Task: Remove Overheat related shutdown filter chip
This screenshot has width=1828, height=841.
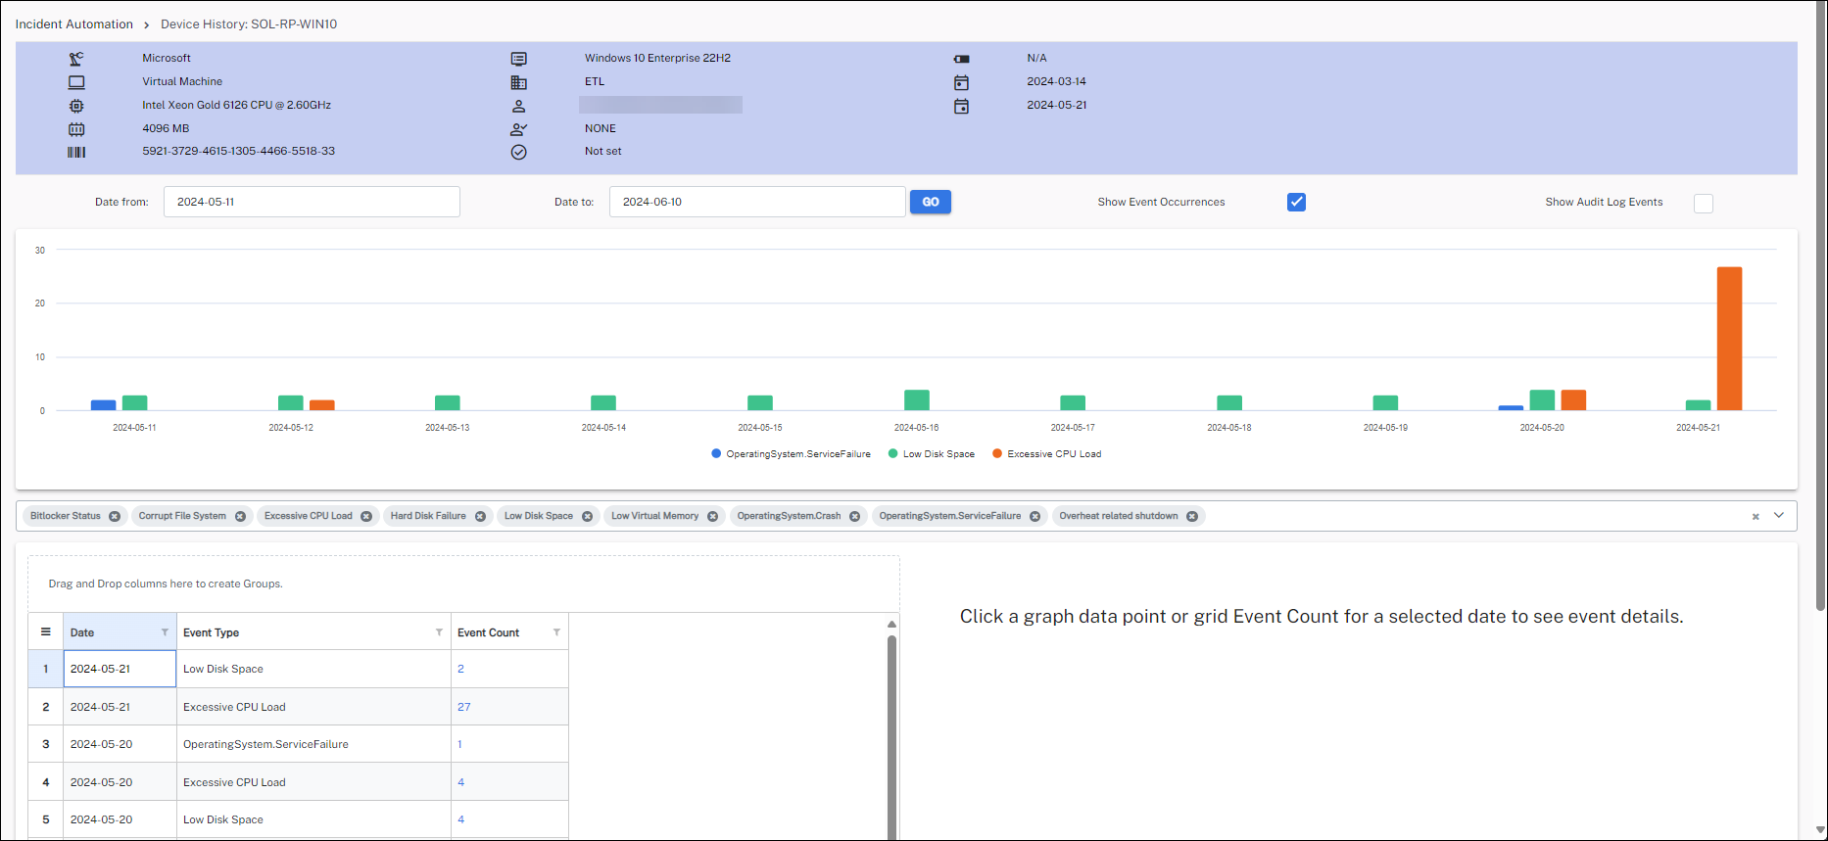Action: 1192,516
